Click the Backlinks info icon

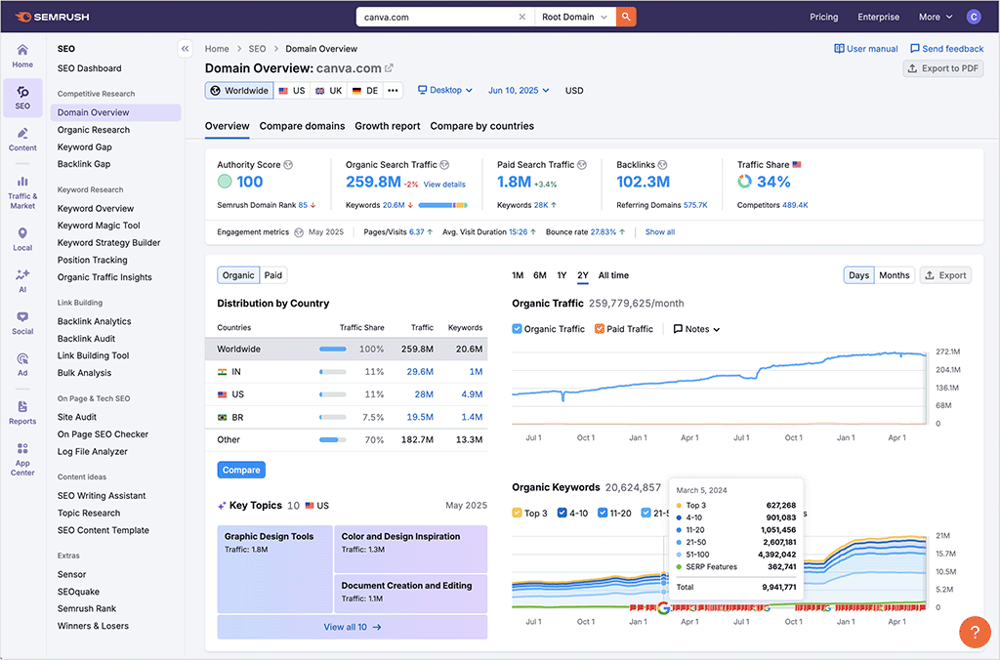pyautogui.click(x=663, y=165)
